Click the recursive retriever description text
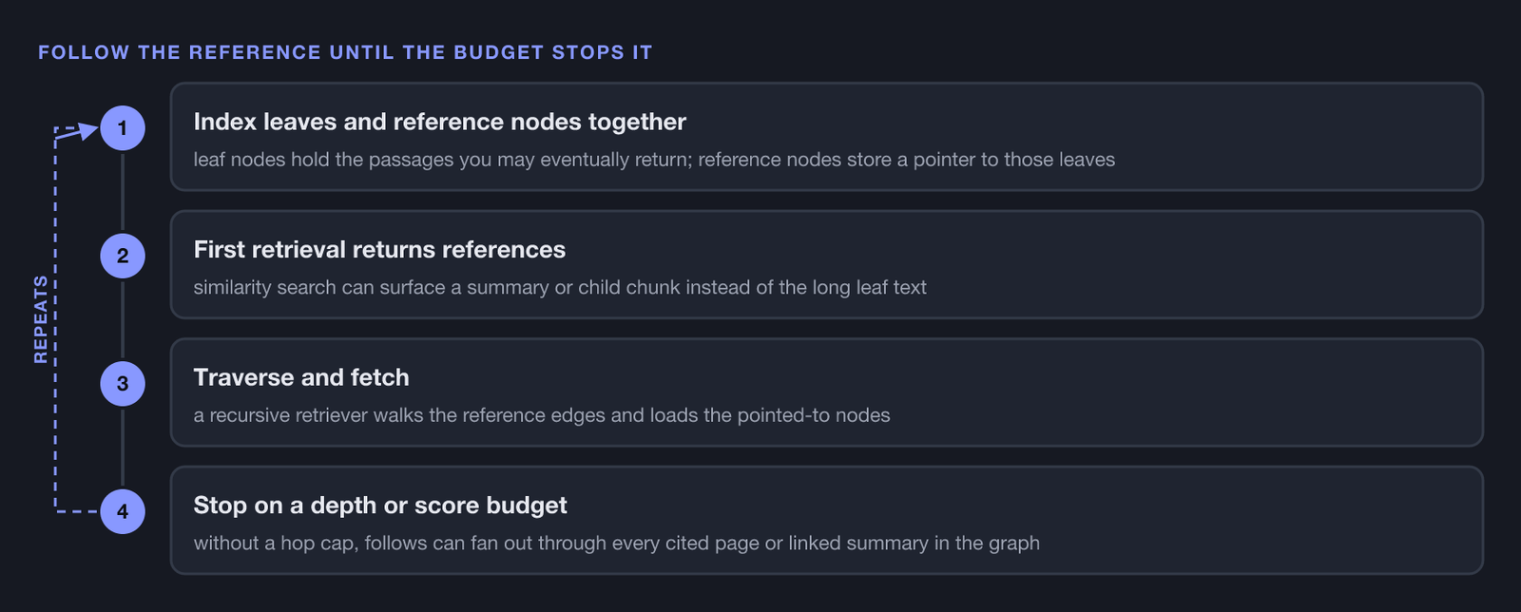The width and height of the screenshot is (1521, 612). click(542, 415)
